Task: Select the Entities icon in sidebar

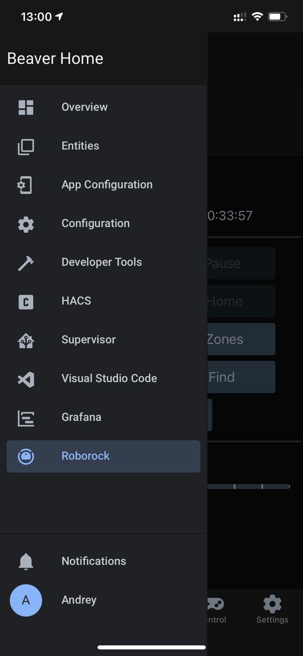Action: click(26, 146)
